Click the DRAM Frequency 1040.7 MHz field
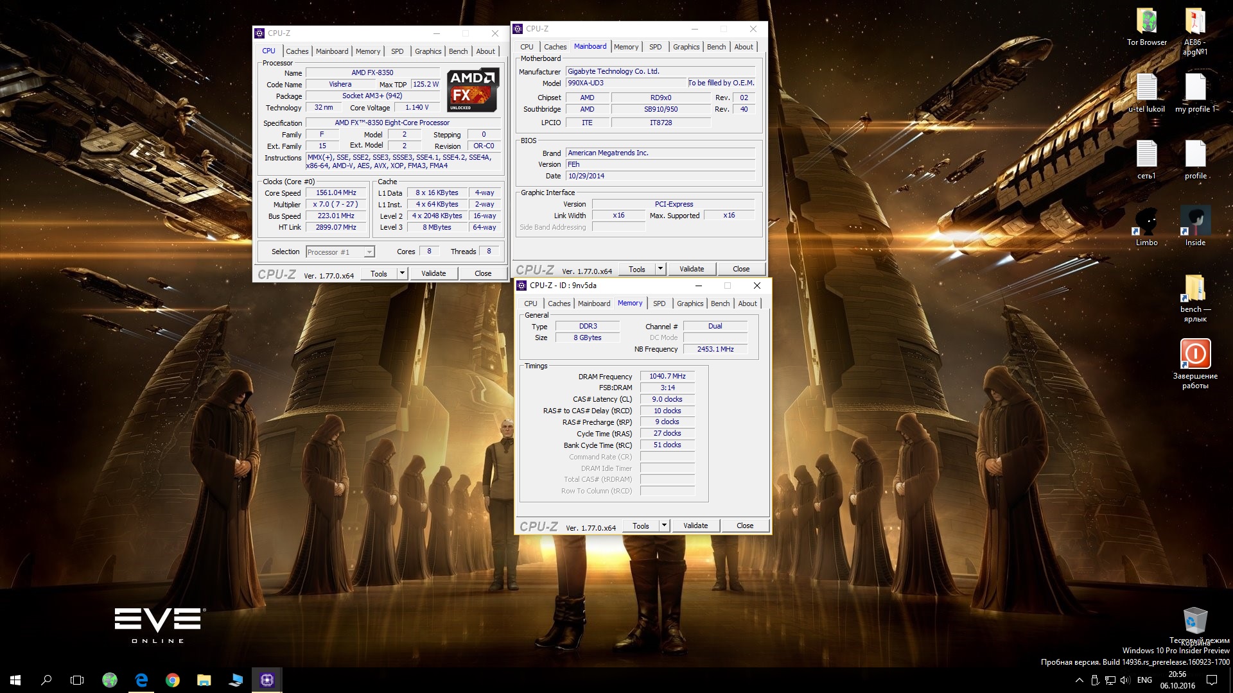 (x=667, y=376)
